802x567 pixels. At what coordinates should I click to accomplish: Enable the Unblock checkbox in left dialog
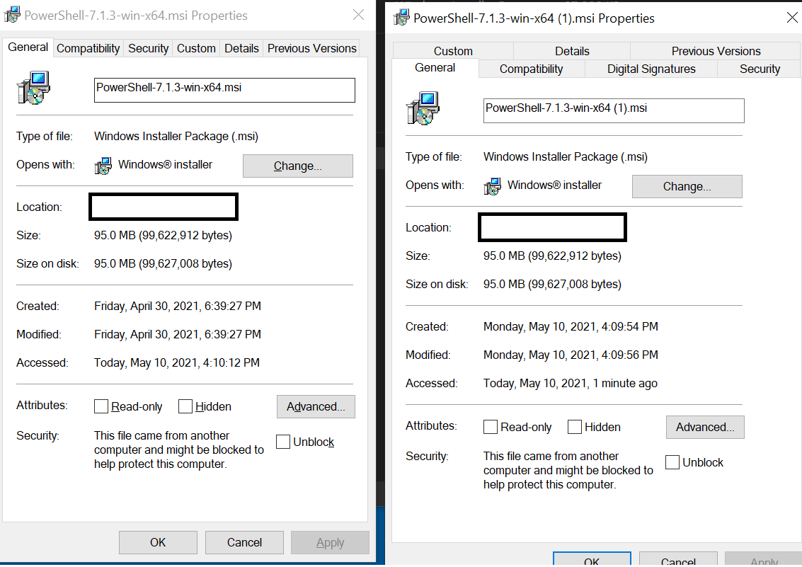283,441
